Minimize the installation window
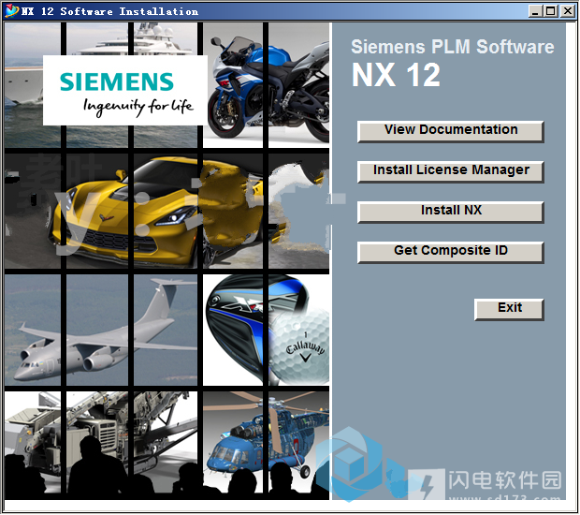The height and width of the screenshot is (515, 580). (534, 11)
